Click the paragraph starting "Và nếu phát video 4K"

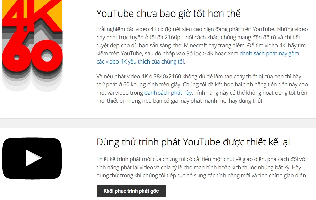coord(202,89)
